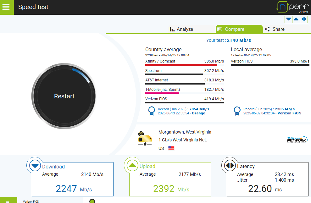The width and height of the screenshot is (311, 203).
Task: Click the Share icon
Action: click(267, 29)
